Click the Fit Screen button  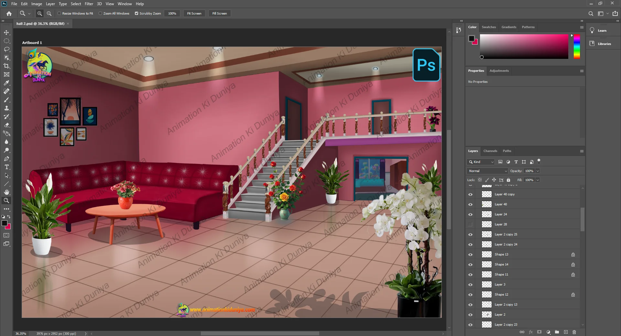pos(194,14)
